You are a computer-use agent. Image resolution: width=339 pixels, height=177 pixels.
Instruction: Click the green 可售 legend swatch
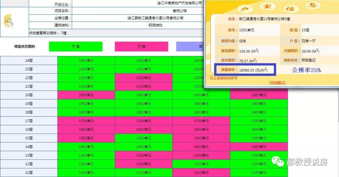[x=76, y=47]
